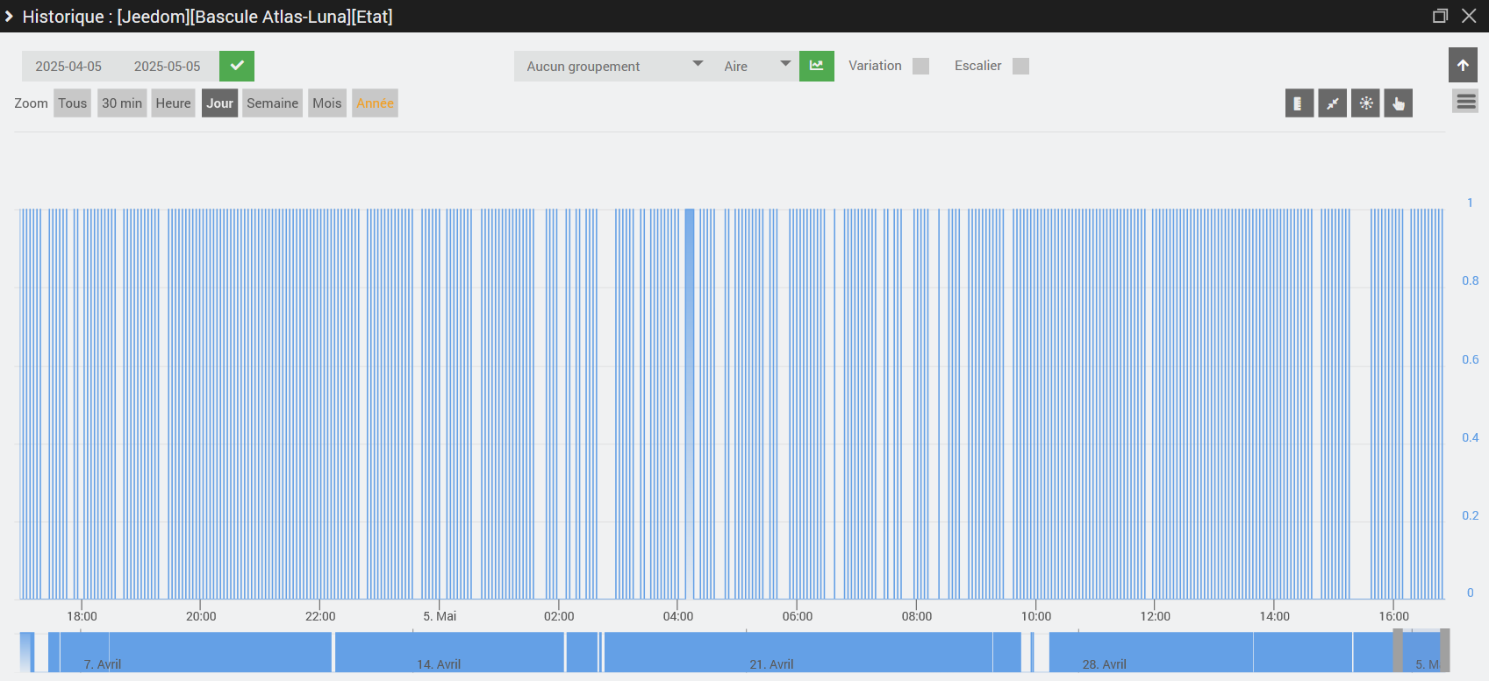Click the chevron left of the Historique title

click(x=9, y=16)
